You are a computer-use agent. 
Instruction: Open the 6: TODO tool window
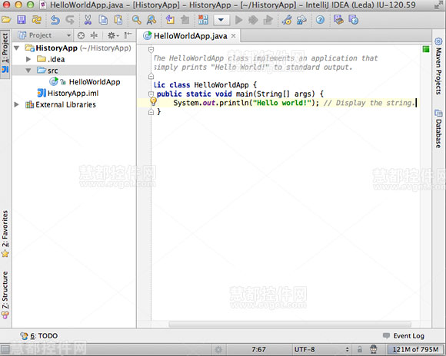39,336
